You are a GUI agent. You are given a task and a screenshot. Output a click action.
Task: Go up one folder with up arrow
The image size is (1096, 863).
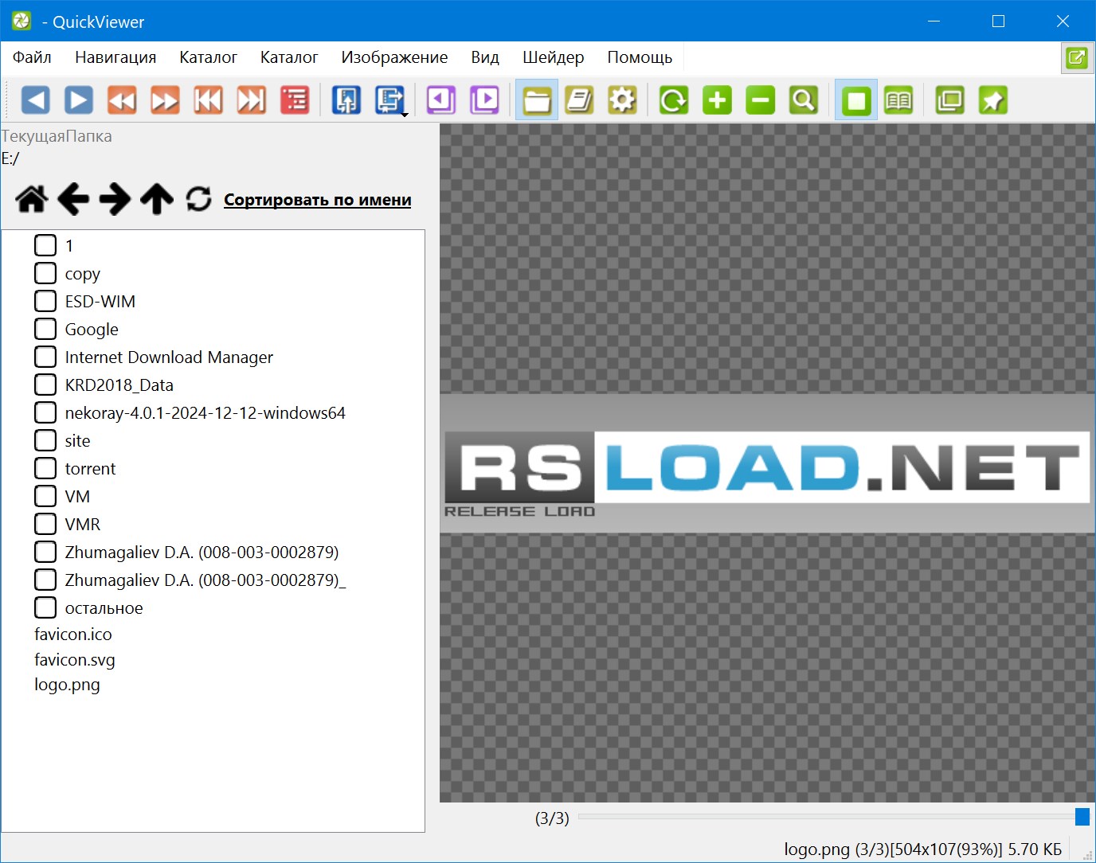coord(157,199)
